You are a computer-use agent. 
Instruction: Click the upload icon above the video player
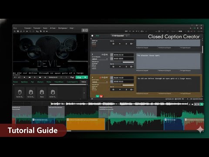(x=84, y=30)
